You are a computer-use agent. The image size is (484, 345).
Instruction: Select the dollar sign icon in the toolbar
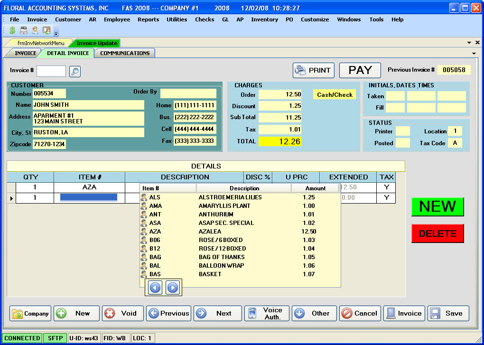(11, 31)
